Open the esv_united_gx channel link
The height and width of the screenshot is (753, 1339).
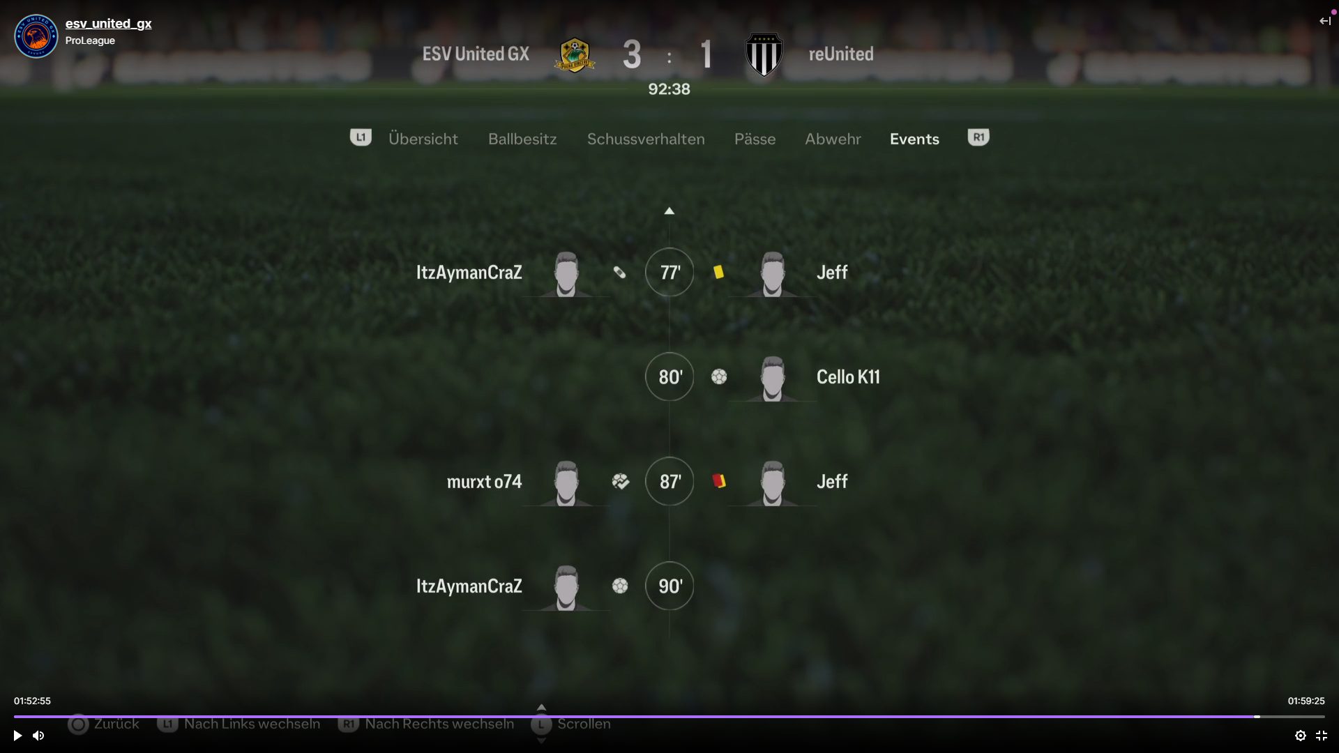(108, 24)
